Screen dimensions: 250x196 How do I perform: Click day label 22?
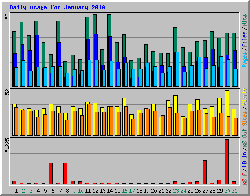click(x=168, y=191)
